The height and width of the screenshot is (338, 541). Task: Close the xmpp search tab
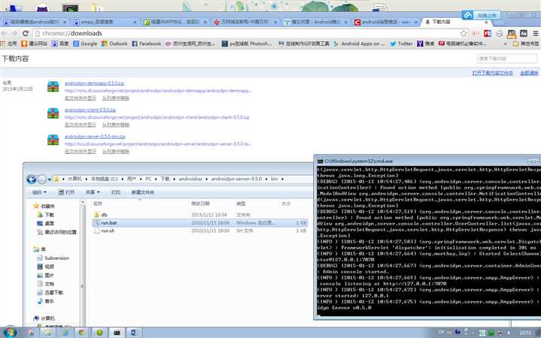[134, 22]
